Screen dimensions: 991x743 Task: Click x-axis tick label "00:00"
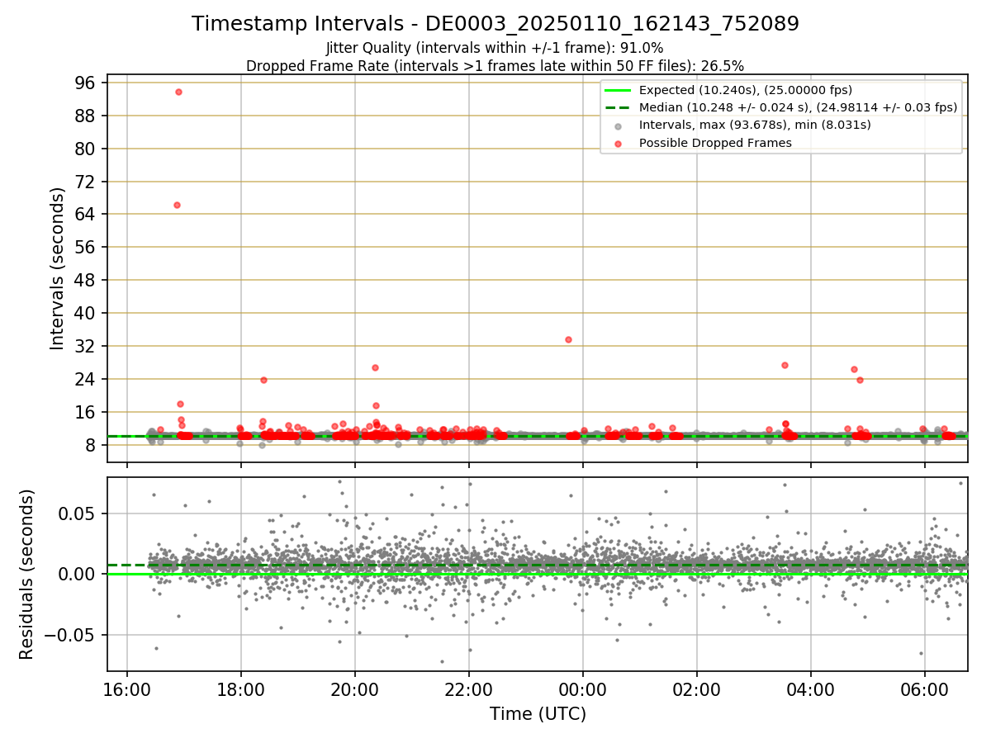coord(583,689)
